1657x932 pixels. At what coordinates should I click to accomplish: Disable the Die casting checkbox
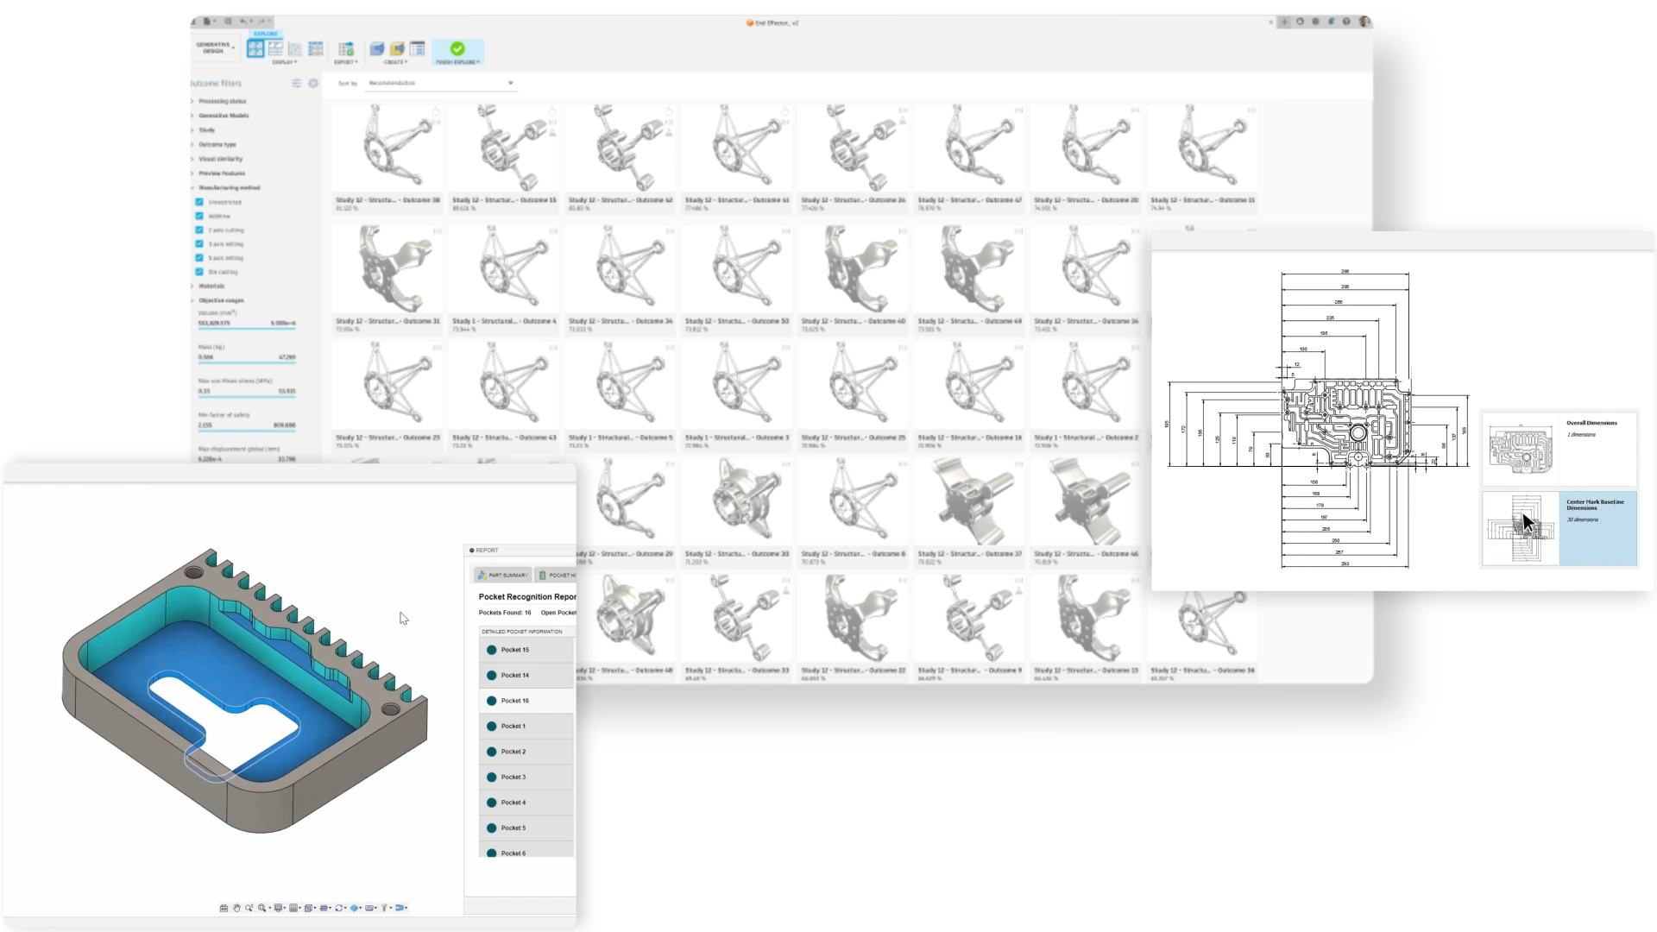click(x=199, y=272)
